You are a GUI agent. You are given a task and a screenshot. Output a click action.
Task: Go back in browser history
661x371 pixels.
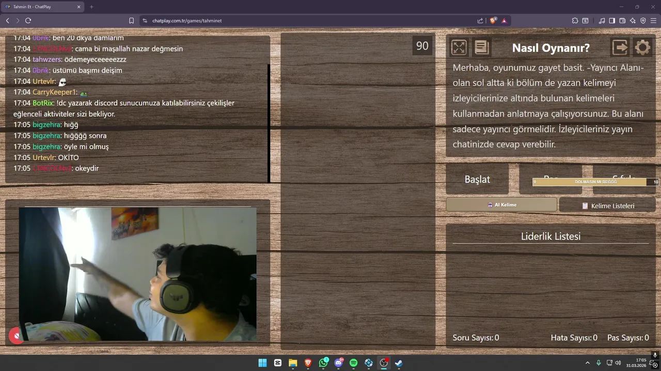pos(7,21)
